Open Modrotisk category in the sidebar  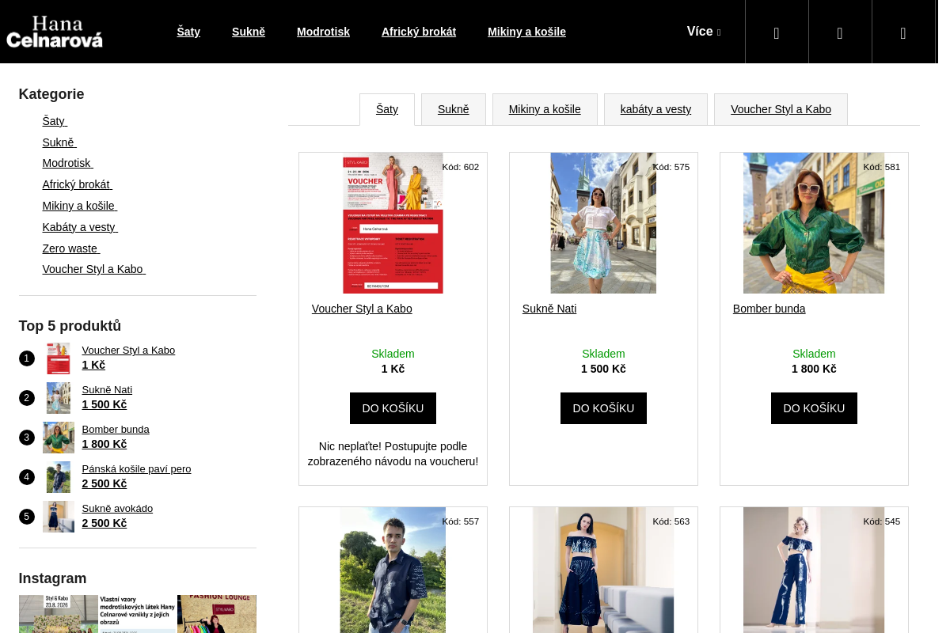coord(68,163)
